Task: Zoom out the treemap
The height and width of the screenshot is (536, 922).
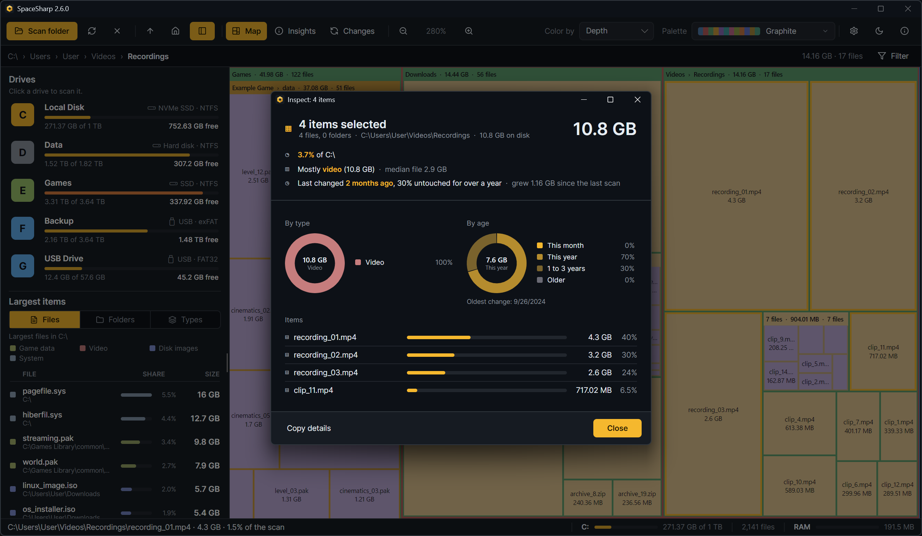Action: [x=403, y=31]
